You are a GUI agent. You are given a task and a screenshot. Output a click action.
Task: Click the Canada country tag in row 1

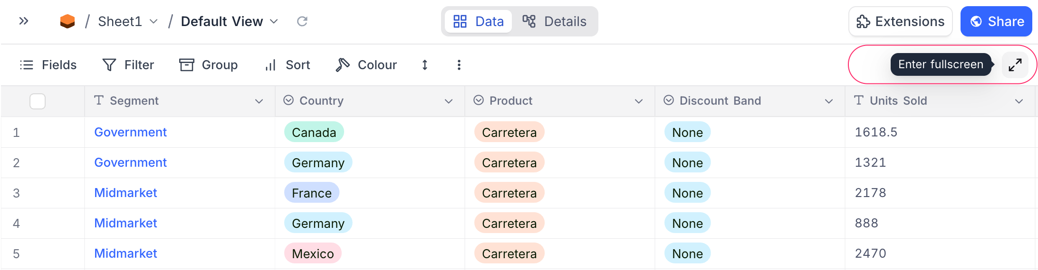click(314, 132)
